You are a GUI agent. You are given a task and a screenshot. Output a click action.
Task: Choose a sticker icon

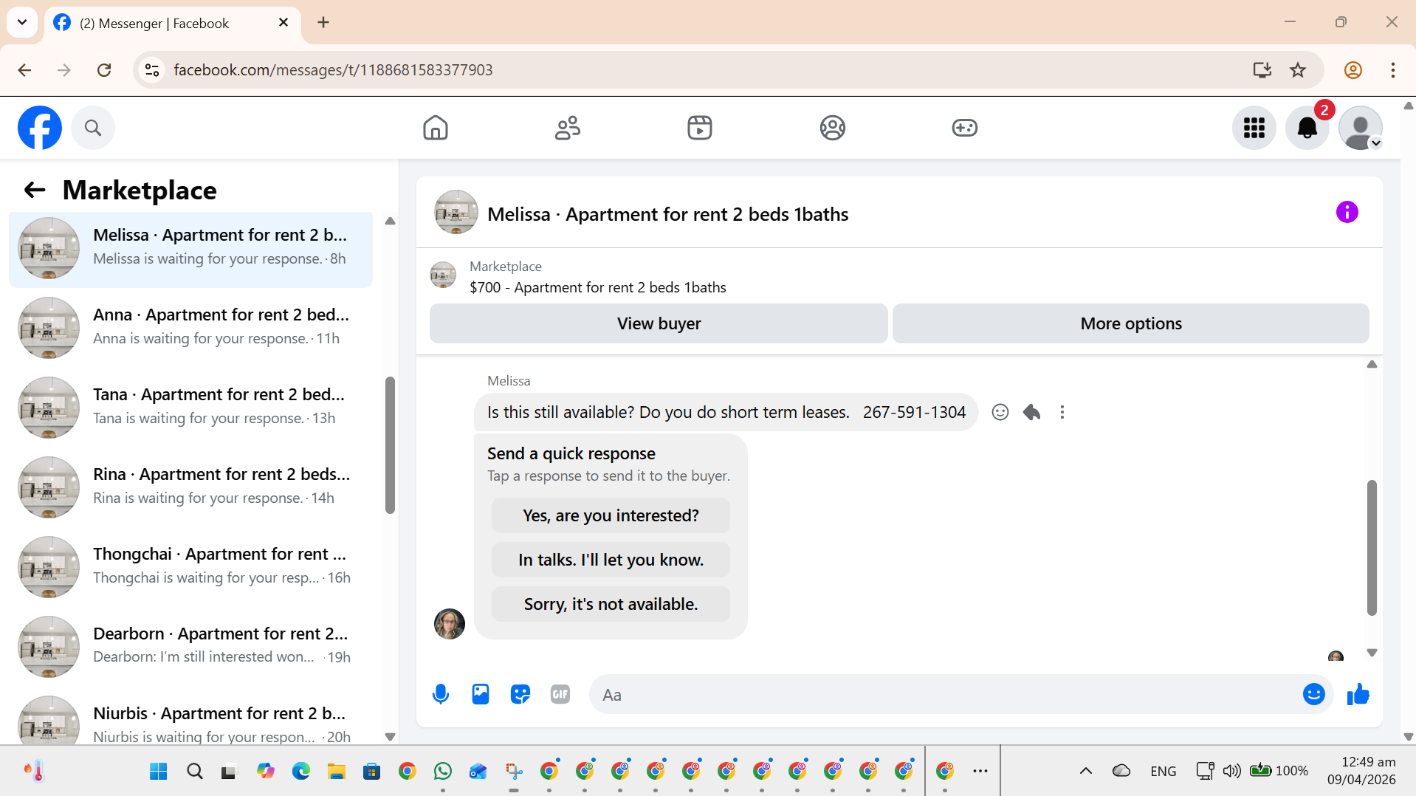520,694
